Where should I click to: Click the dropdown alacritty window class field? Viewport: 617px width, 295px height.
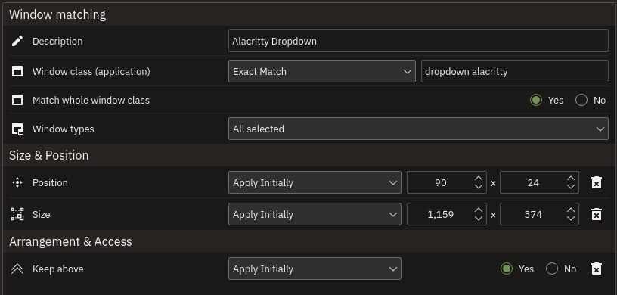coord(515,71)
